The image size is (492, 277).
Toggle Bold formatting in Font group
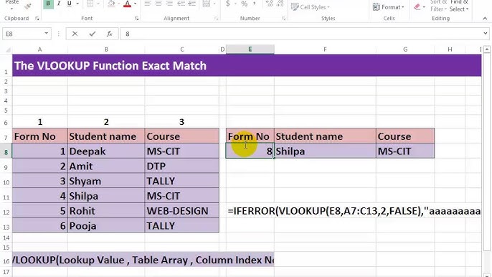point(48,4)
